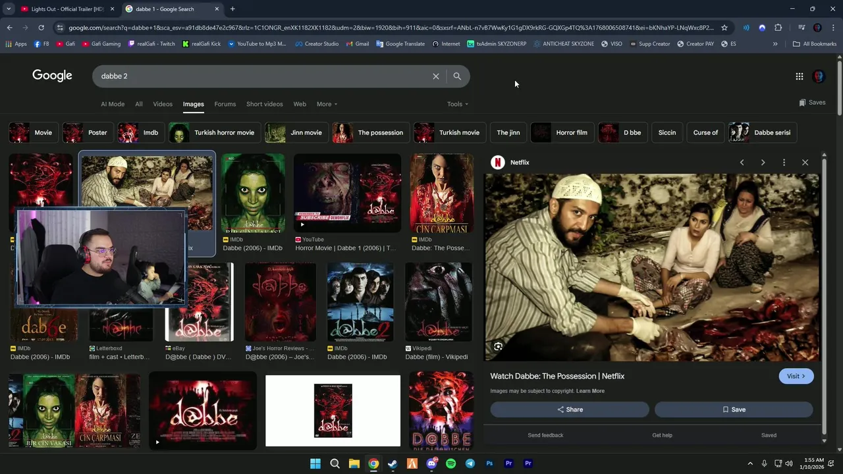This screenshot has height=474, width=843.
Task: Select the Turkish horror movie chip with green face
Action: (x=215, y=133)
